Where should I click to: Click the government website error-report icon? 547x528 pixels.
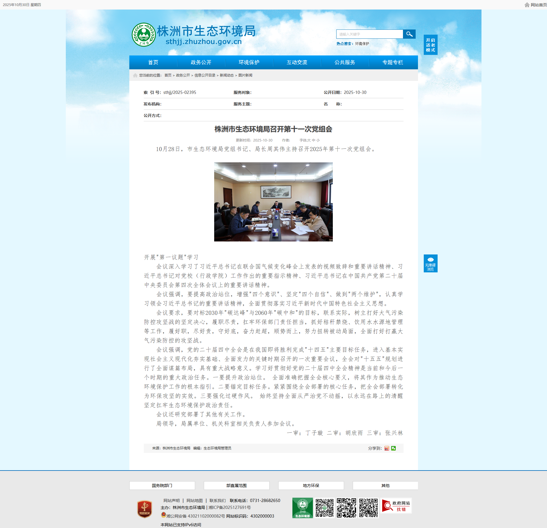pos(396,506)
